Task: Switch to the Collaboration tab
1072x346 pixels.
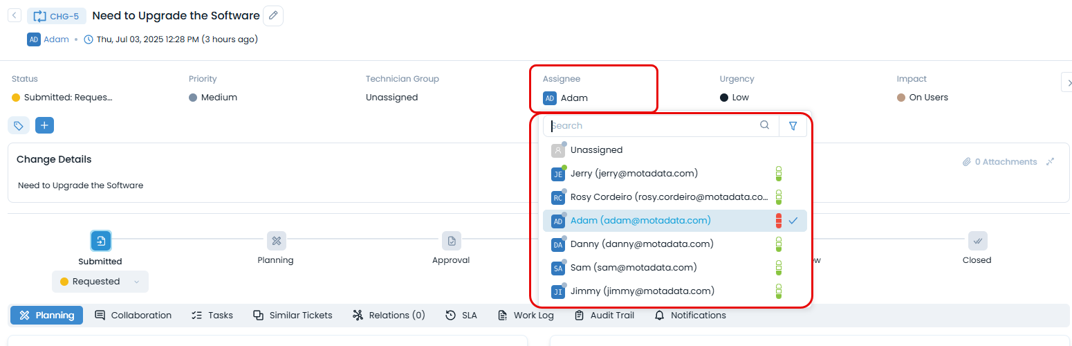Action: point(133,316)
